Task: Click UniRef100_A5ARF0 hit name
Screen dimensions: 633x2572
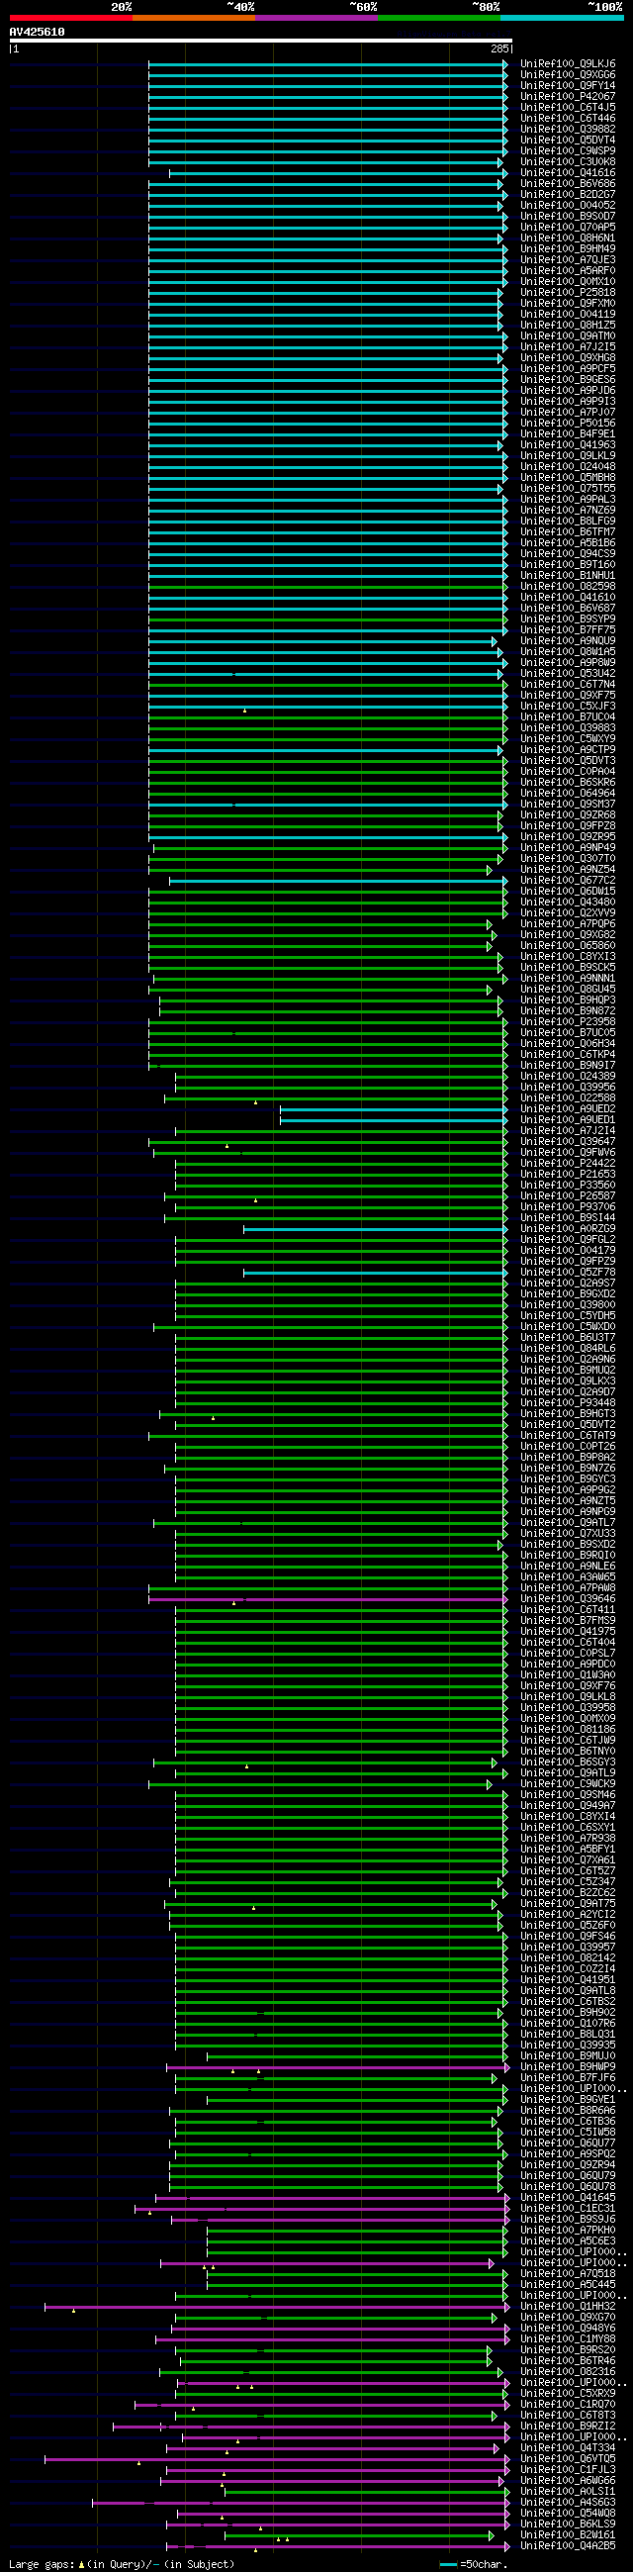Action: click(x=567, y=270)
